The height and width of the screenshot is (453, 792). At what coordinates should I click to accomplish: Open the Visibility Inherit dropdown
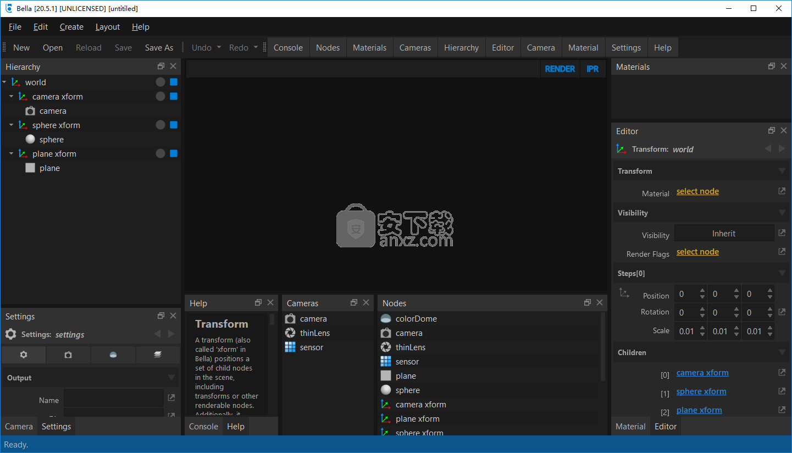coord(724,233)
